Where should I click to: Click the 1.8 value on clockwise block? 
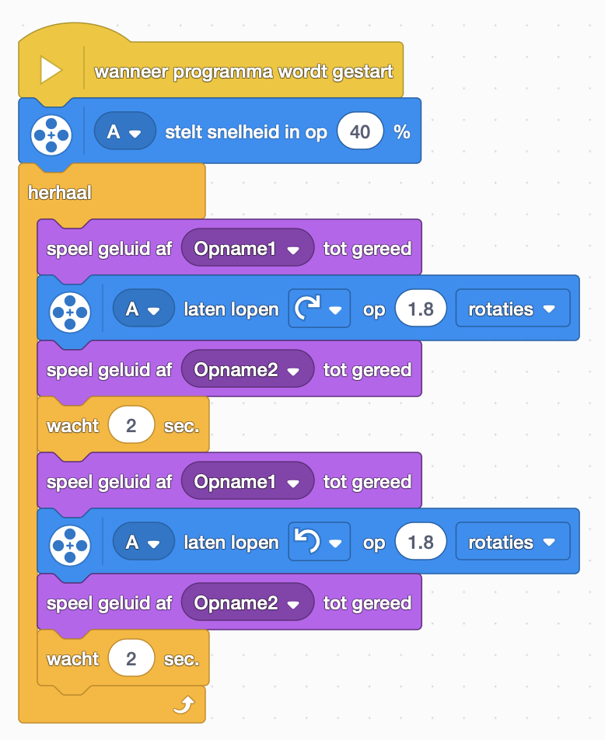(x=421, y=309)
